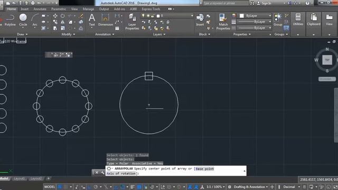Switch to the Layout1 tab

coord(19,178)
